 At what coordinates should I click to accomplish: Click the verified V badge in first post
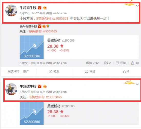pos(39,8)
